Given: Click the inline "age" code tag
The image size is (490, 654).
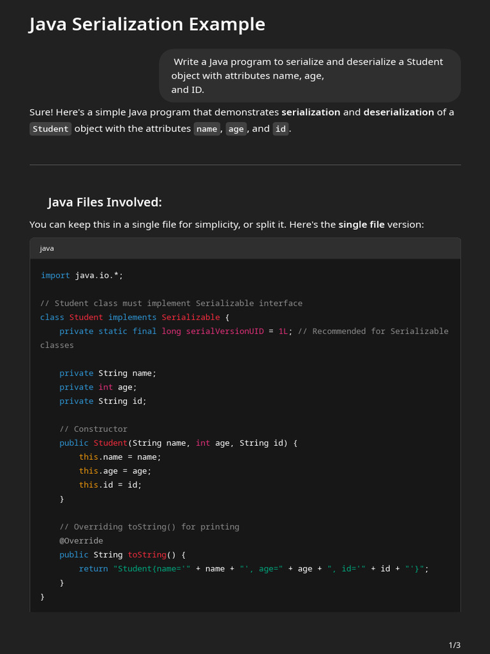Looking at the screenshot, I should pos(236,129).
